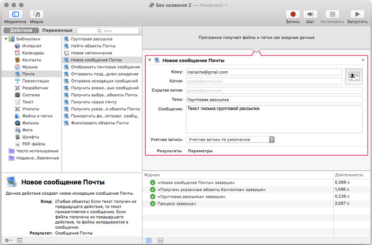Image resolution: width=372 pixels, height=245 pixels.
Task: Select the Система library category
Action: pos(31,95)
